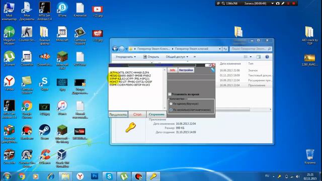The image size is (322, 181).
Task: Open the CCleaner desktop shortcut
Action: [x=45, y=156]
